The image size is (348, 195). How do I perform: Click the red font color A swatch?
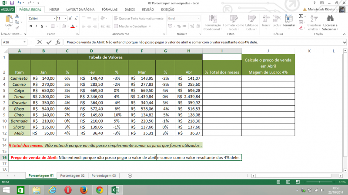(73, 26)
